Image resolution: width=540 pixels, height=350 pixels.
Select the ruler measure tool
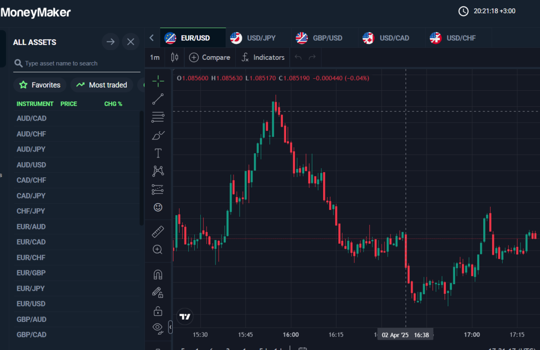[x=158, y=232]
